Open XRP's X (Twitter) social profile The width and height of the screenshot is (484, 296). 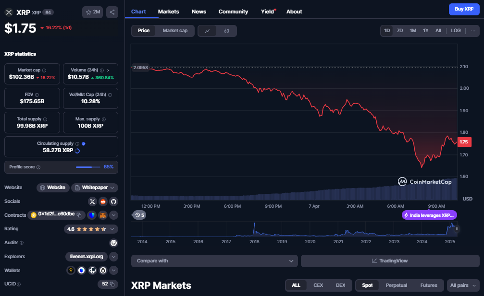[x=92, y=201]
